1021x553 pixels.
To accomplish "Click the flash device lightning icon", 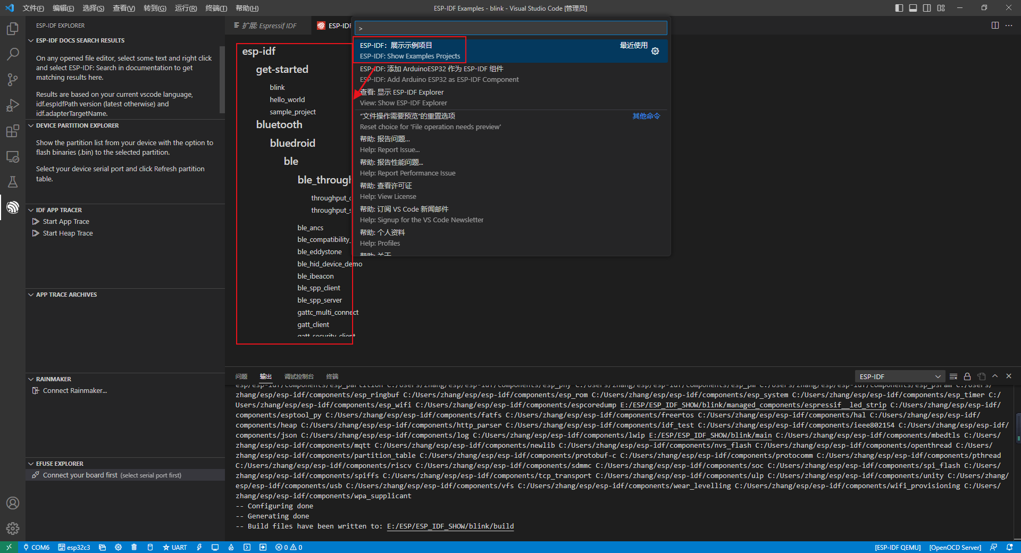I will point(199,547).
